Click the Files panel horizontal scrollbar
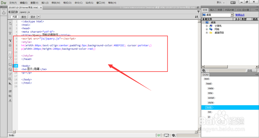This screenshot has width=259, height=138. (x=230, y=67)
